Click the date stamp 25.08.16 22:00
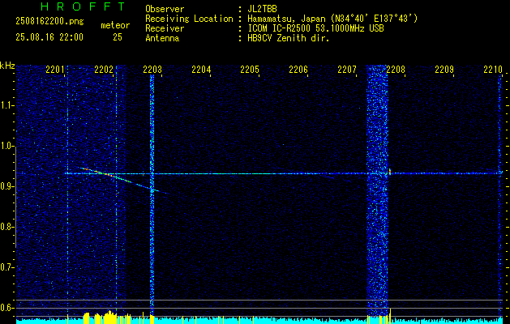 pos(49,37)
